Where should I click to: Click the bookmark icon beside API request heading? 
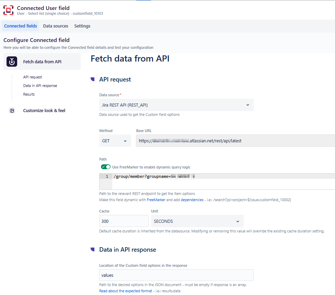(x=92, y=79)
